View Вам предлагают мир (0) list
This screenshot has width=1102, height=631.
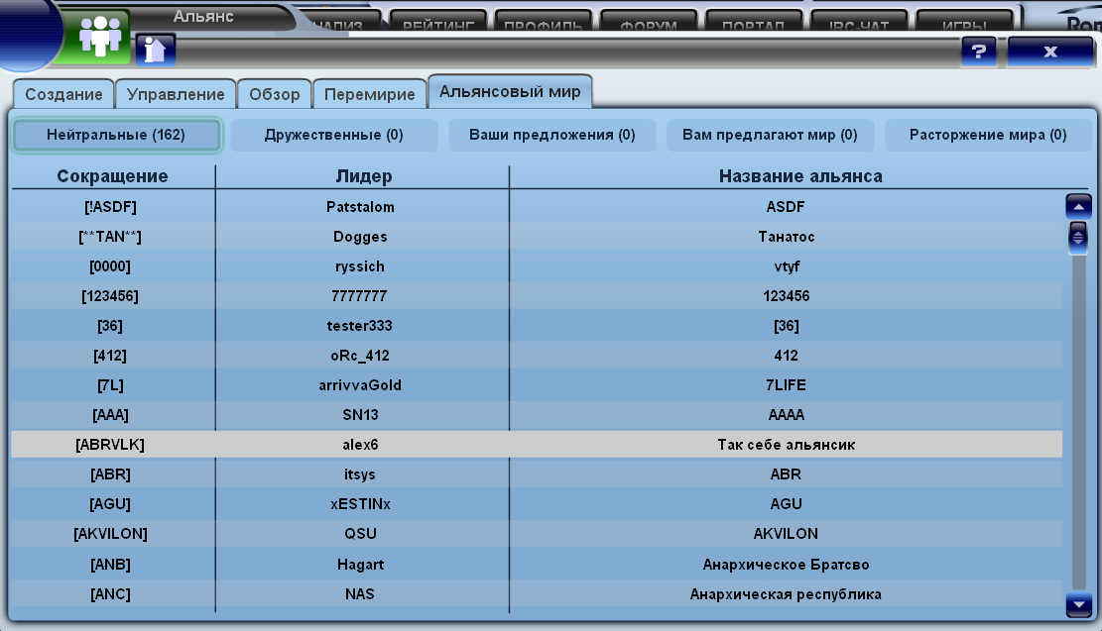(770, 135)
